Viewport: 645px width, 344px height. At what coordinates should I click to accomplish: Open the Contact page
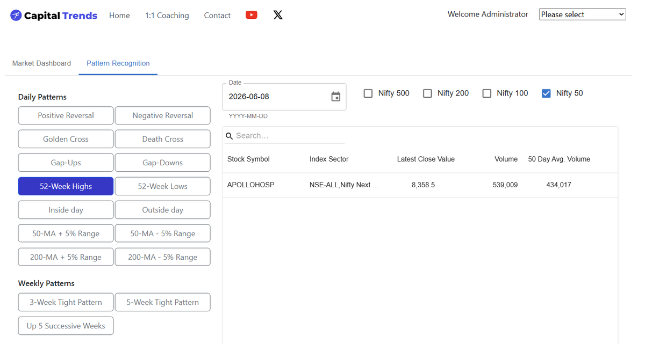[x=217, y=16]
